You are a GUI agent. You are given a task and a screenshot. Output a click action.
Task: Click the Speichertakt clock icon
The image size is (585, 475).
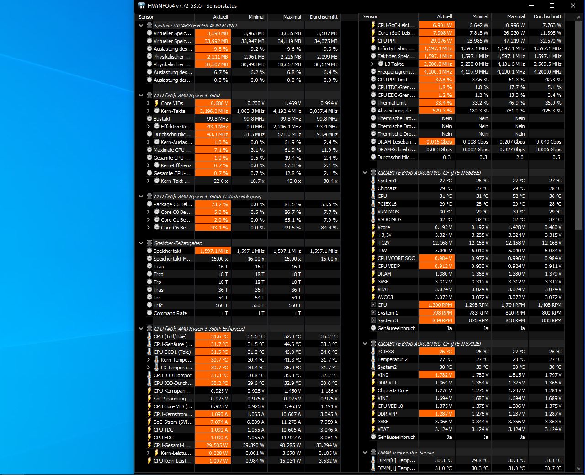click(x=149, y=251)
